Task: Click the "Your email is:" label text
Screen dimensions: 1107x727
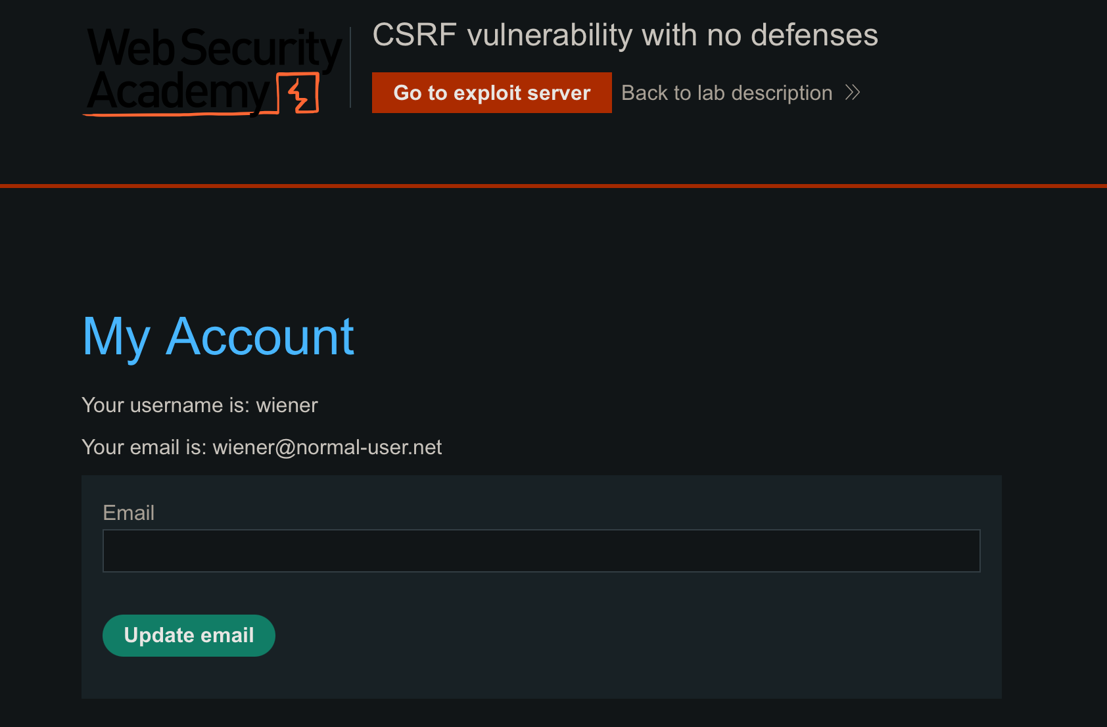Action: 144,448
